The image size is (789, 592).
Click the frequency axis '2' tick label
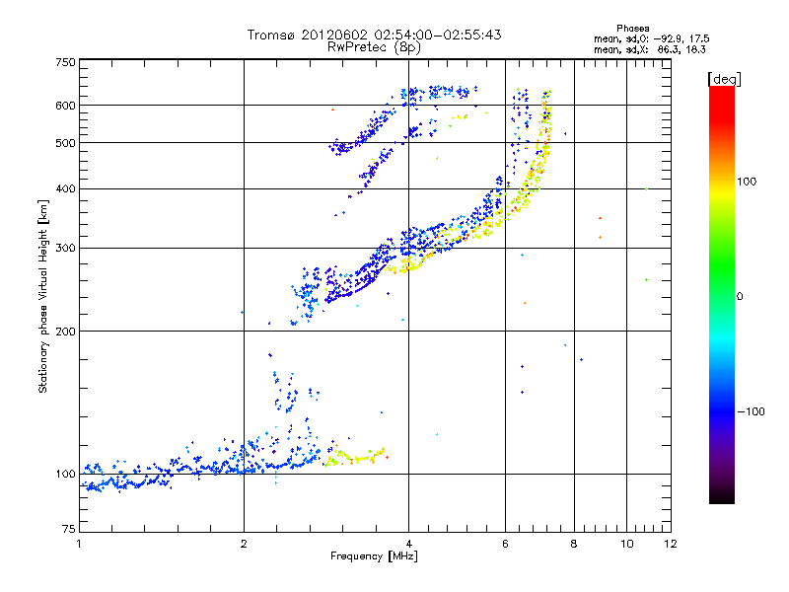point(244,545)
